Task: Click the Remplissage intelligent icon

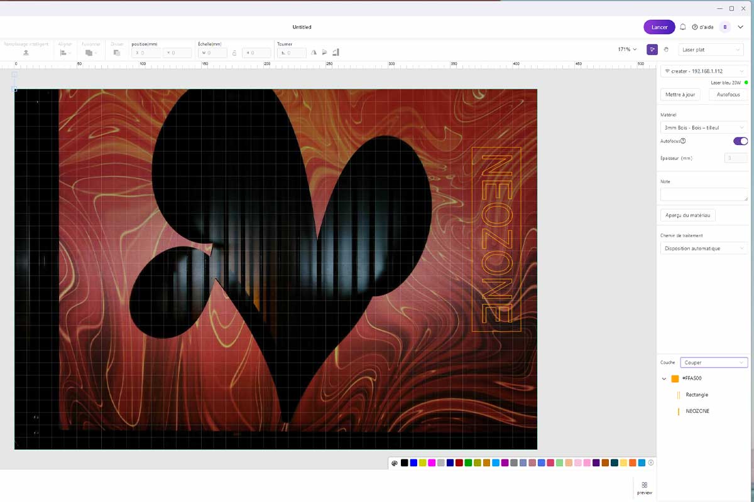Action: coord(26,53)
